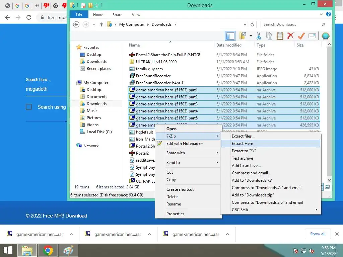Close the Chrome downloads bar
Screen dimensions: 343x257
click(337, 234)
